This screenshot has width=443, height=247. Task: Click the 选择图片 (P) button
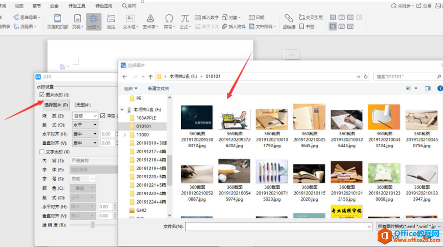(x=56, y=105)
